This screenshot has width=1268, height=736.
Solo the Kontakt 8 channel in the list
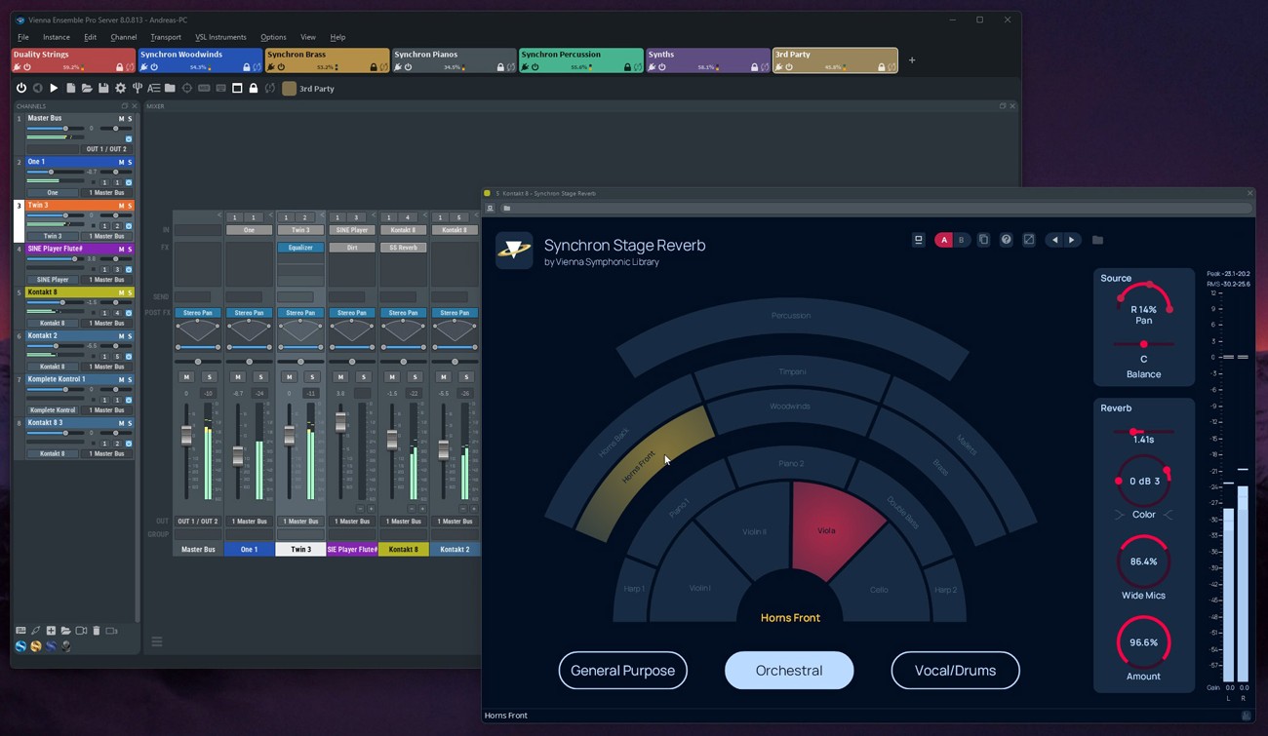pyautogui.click(x=130, y=292)
